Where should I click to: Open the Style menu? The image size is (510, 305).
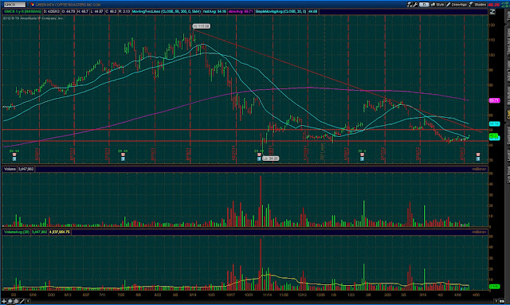tap(437, 5)
